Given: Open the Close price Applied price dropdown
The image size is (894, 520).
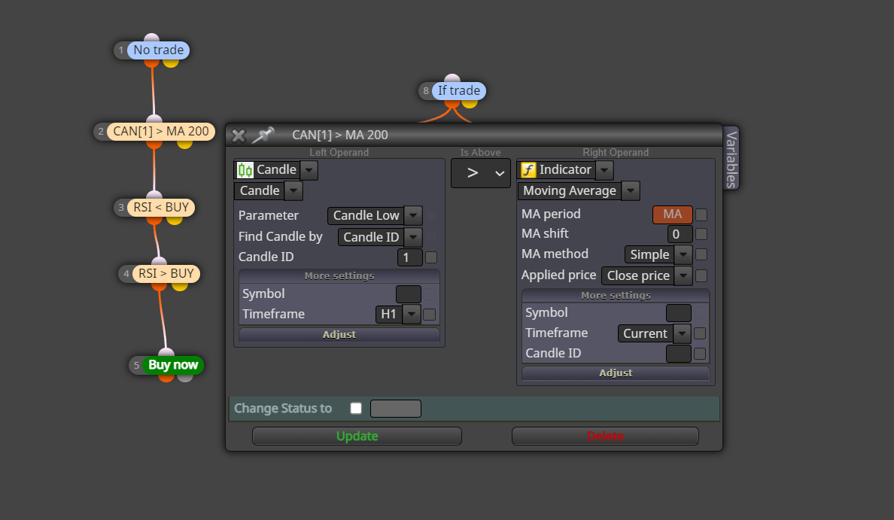Looking at the screenshot, I should tap(683, 276).
